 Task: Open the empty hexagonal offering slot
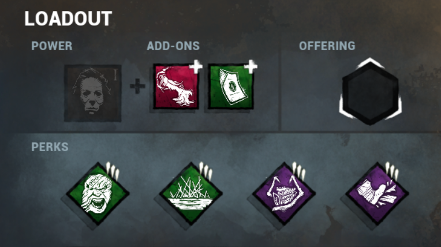[x=371, y=92]
